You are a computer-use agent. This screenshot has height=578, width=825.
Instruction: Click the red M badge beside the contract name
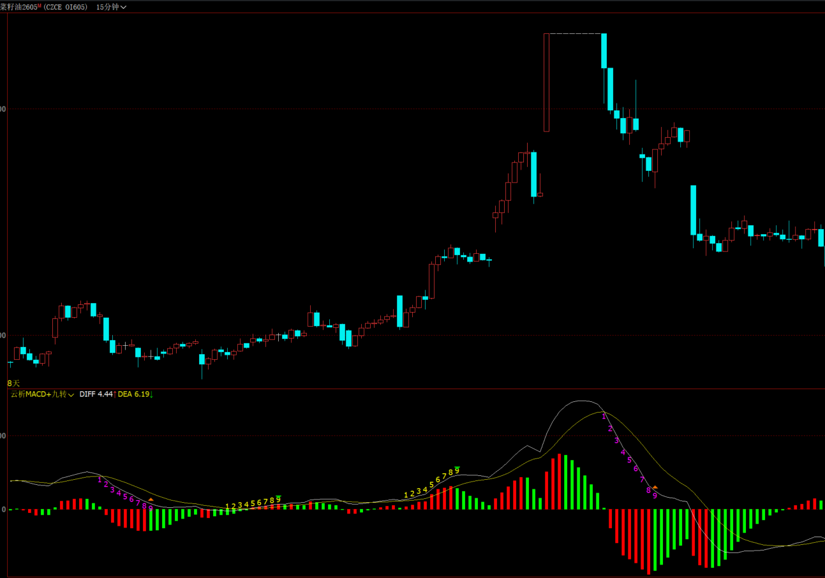click(x=40, y=5)
